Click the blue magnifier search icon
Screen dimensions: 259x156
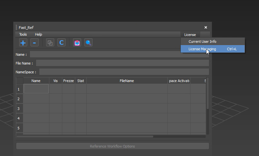(88, 42)
